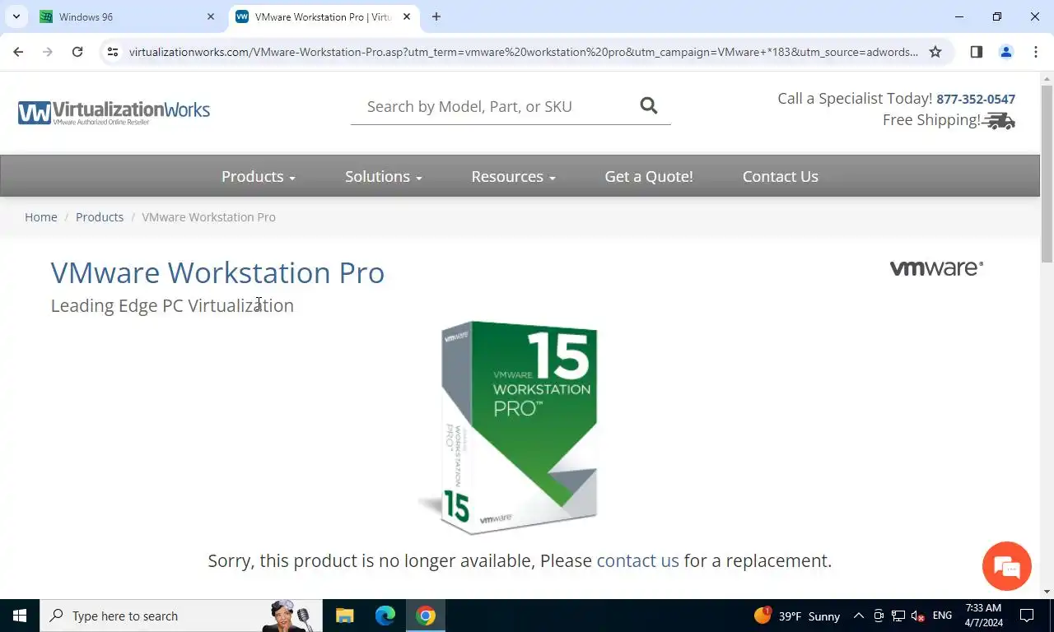Click the search magnifier icon on website

coord(649,105)
